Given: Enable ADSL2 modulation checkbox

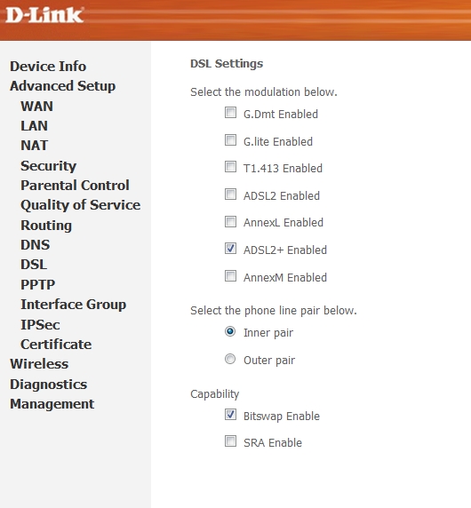Looking at the screenshot, I should coord(230,194).
